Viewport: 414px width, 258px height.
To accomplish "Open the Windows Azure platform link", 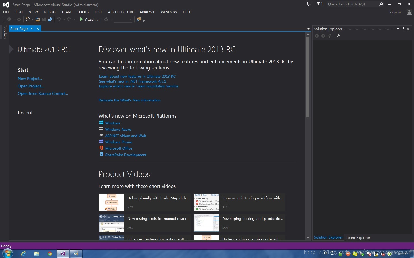I will [118, 129].
